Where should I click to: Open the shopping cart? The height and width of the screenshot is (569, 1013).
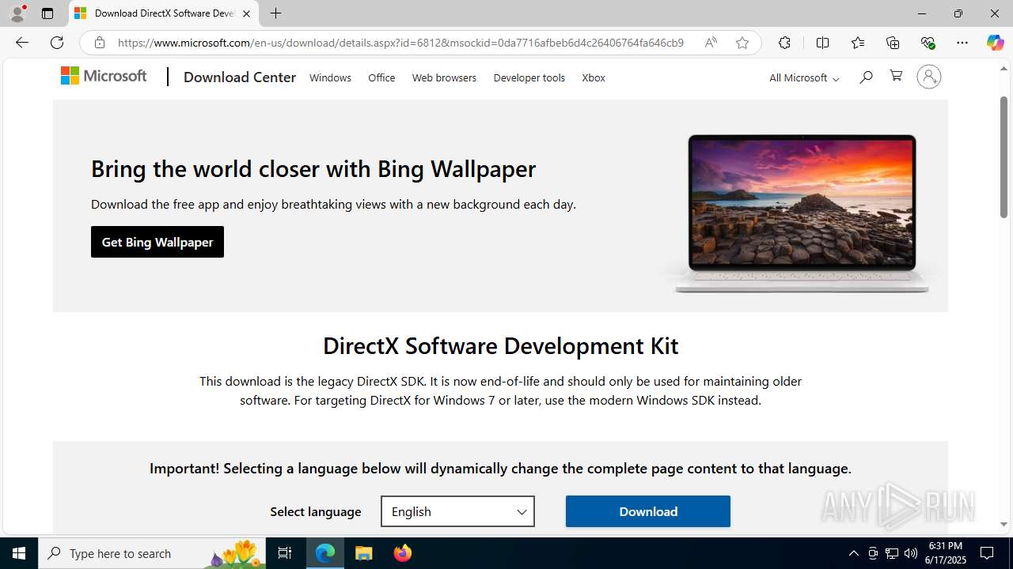pos(896,76)
